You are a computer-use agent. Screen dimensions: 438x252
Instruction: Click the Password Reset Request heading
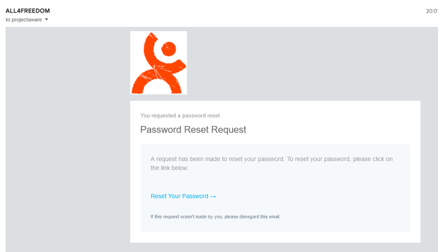(193, 130)
